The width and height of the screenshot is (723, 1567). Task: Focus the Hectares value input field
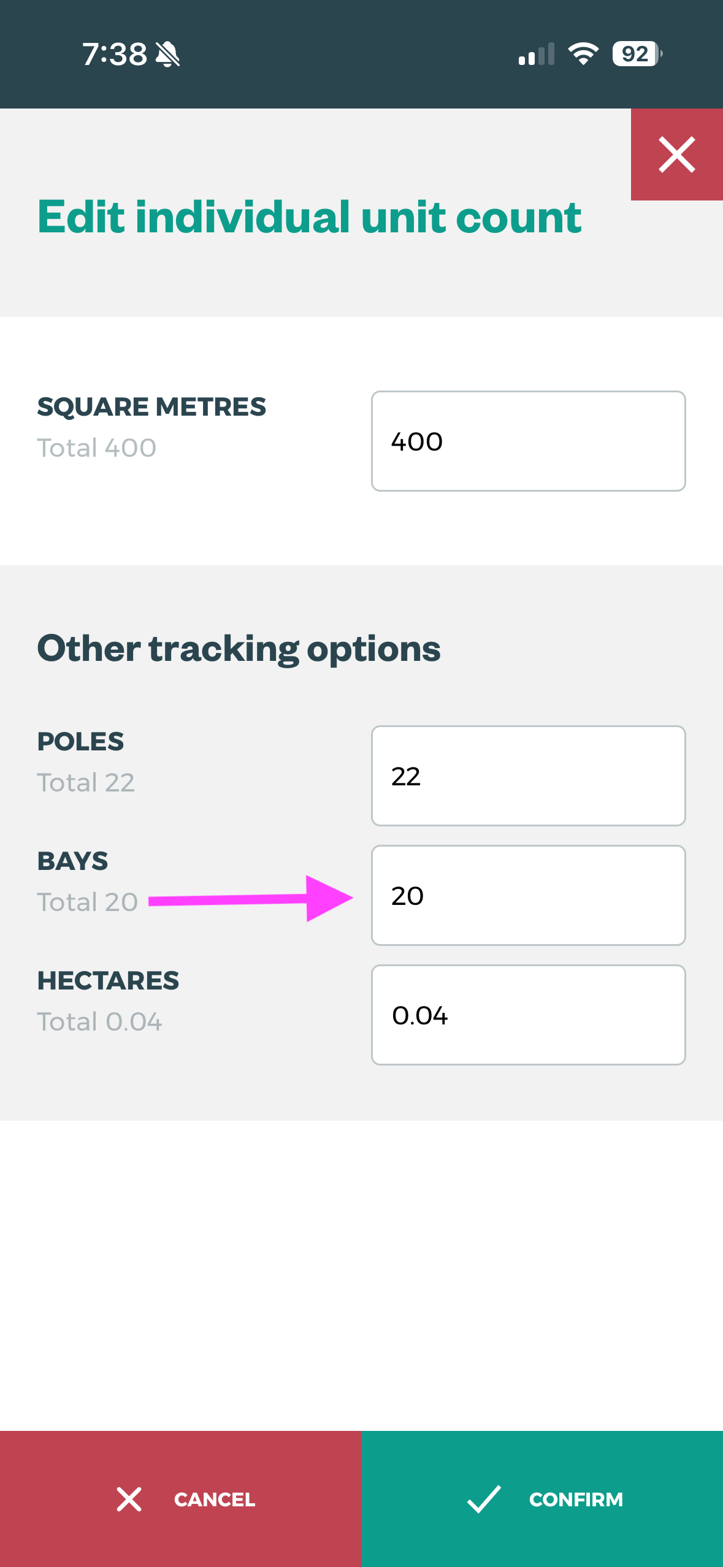(x=528, y=1015)
